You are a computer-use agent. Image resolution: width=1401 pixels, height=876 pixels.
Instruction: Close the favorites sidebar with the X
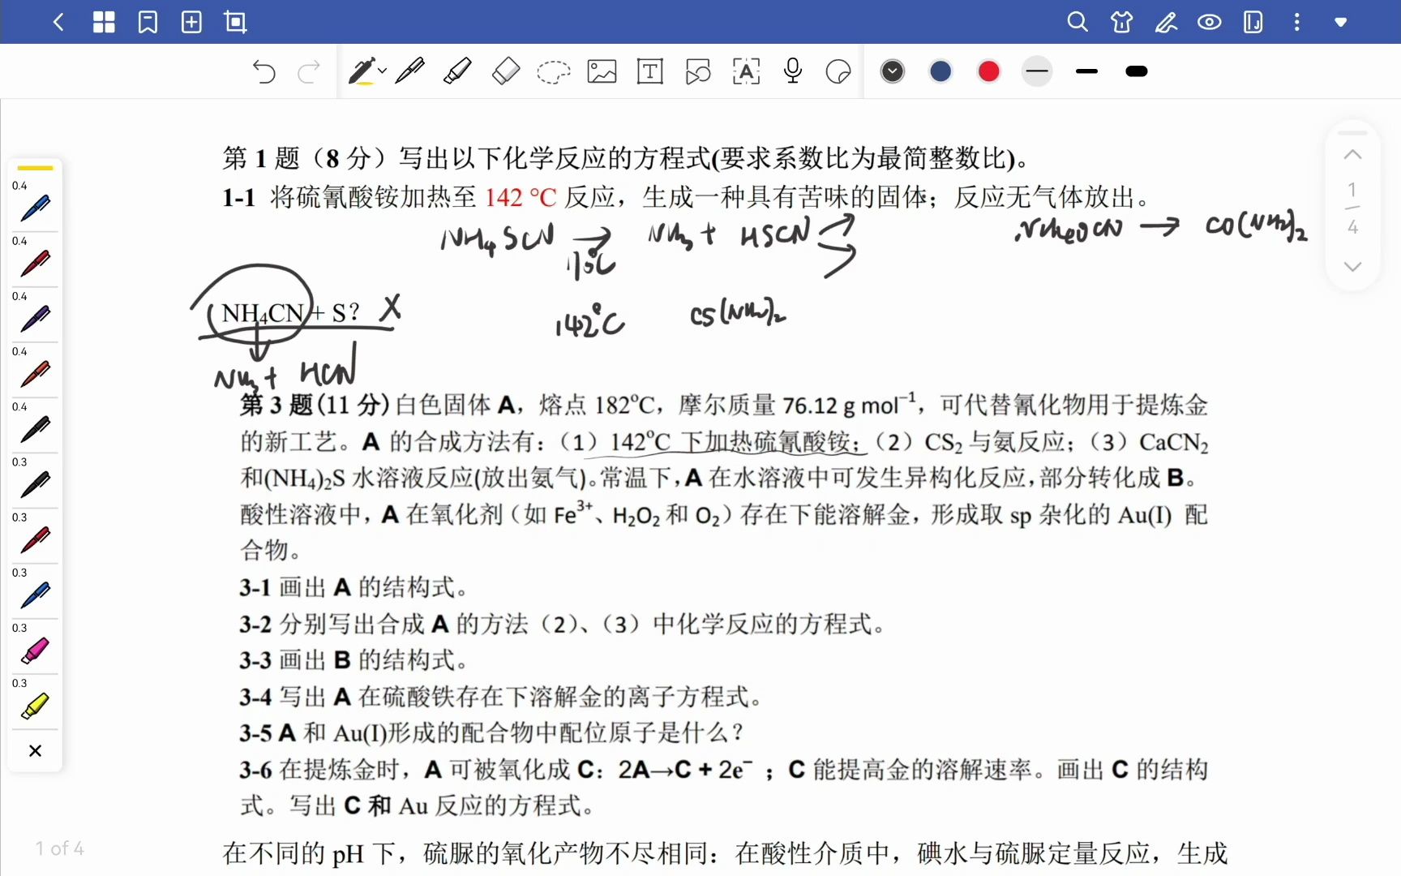[x=35, y=750]
